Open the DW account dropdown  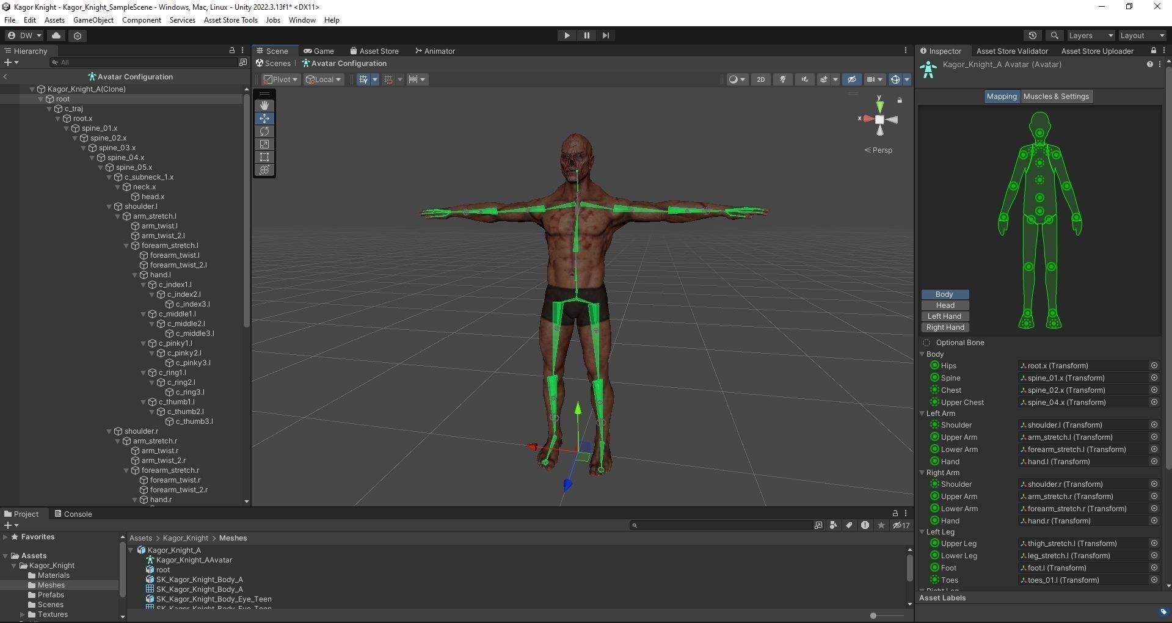[24, 35]
